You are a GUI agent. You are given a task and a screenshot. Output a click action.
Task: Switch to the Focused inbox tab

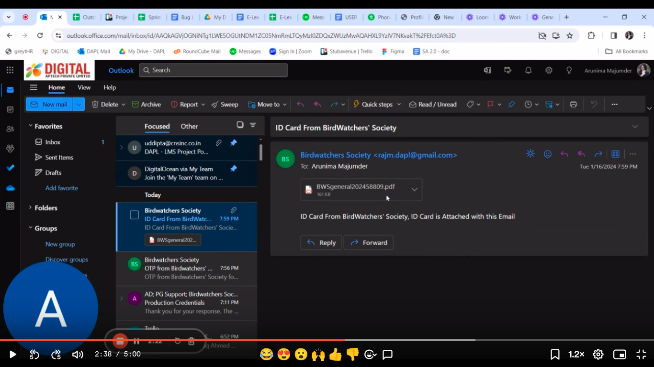[157, 126]
